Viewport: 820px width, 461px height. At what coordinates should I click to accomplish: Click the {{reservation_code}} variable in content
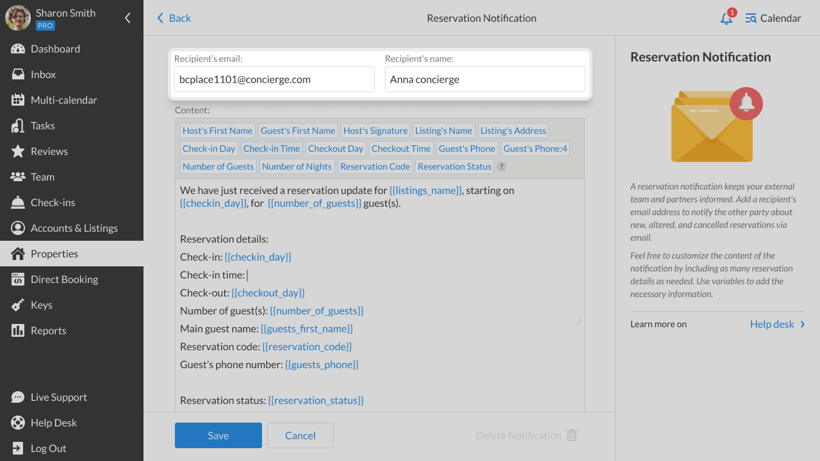307,346
